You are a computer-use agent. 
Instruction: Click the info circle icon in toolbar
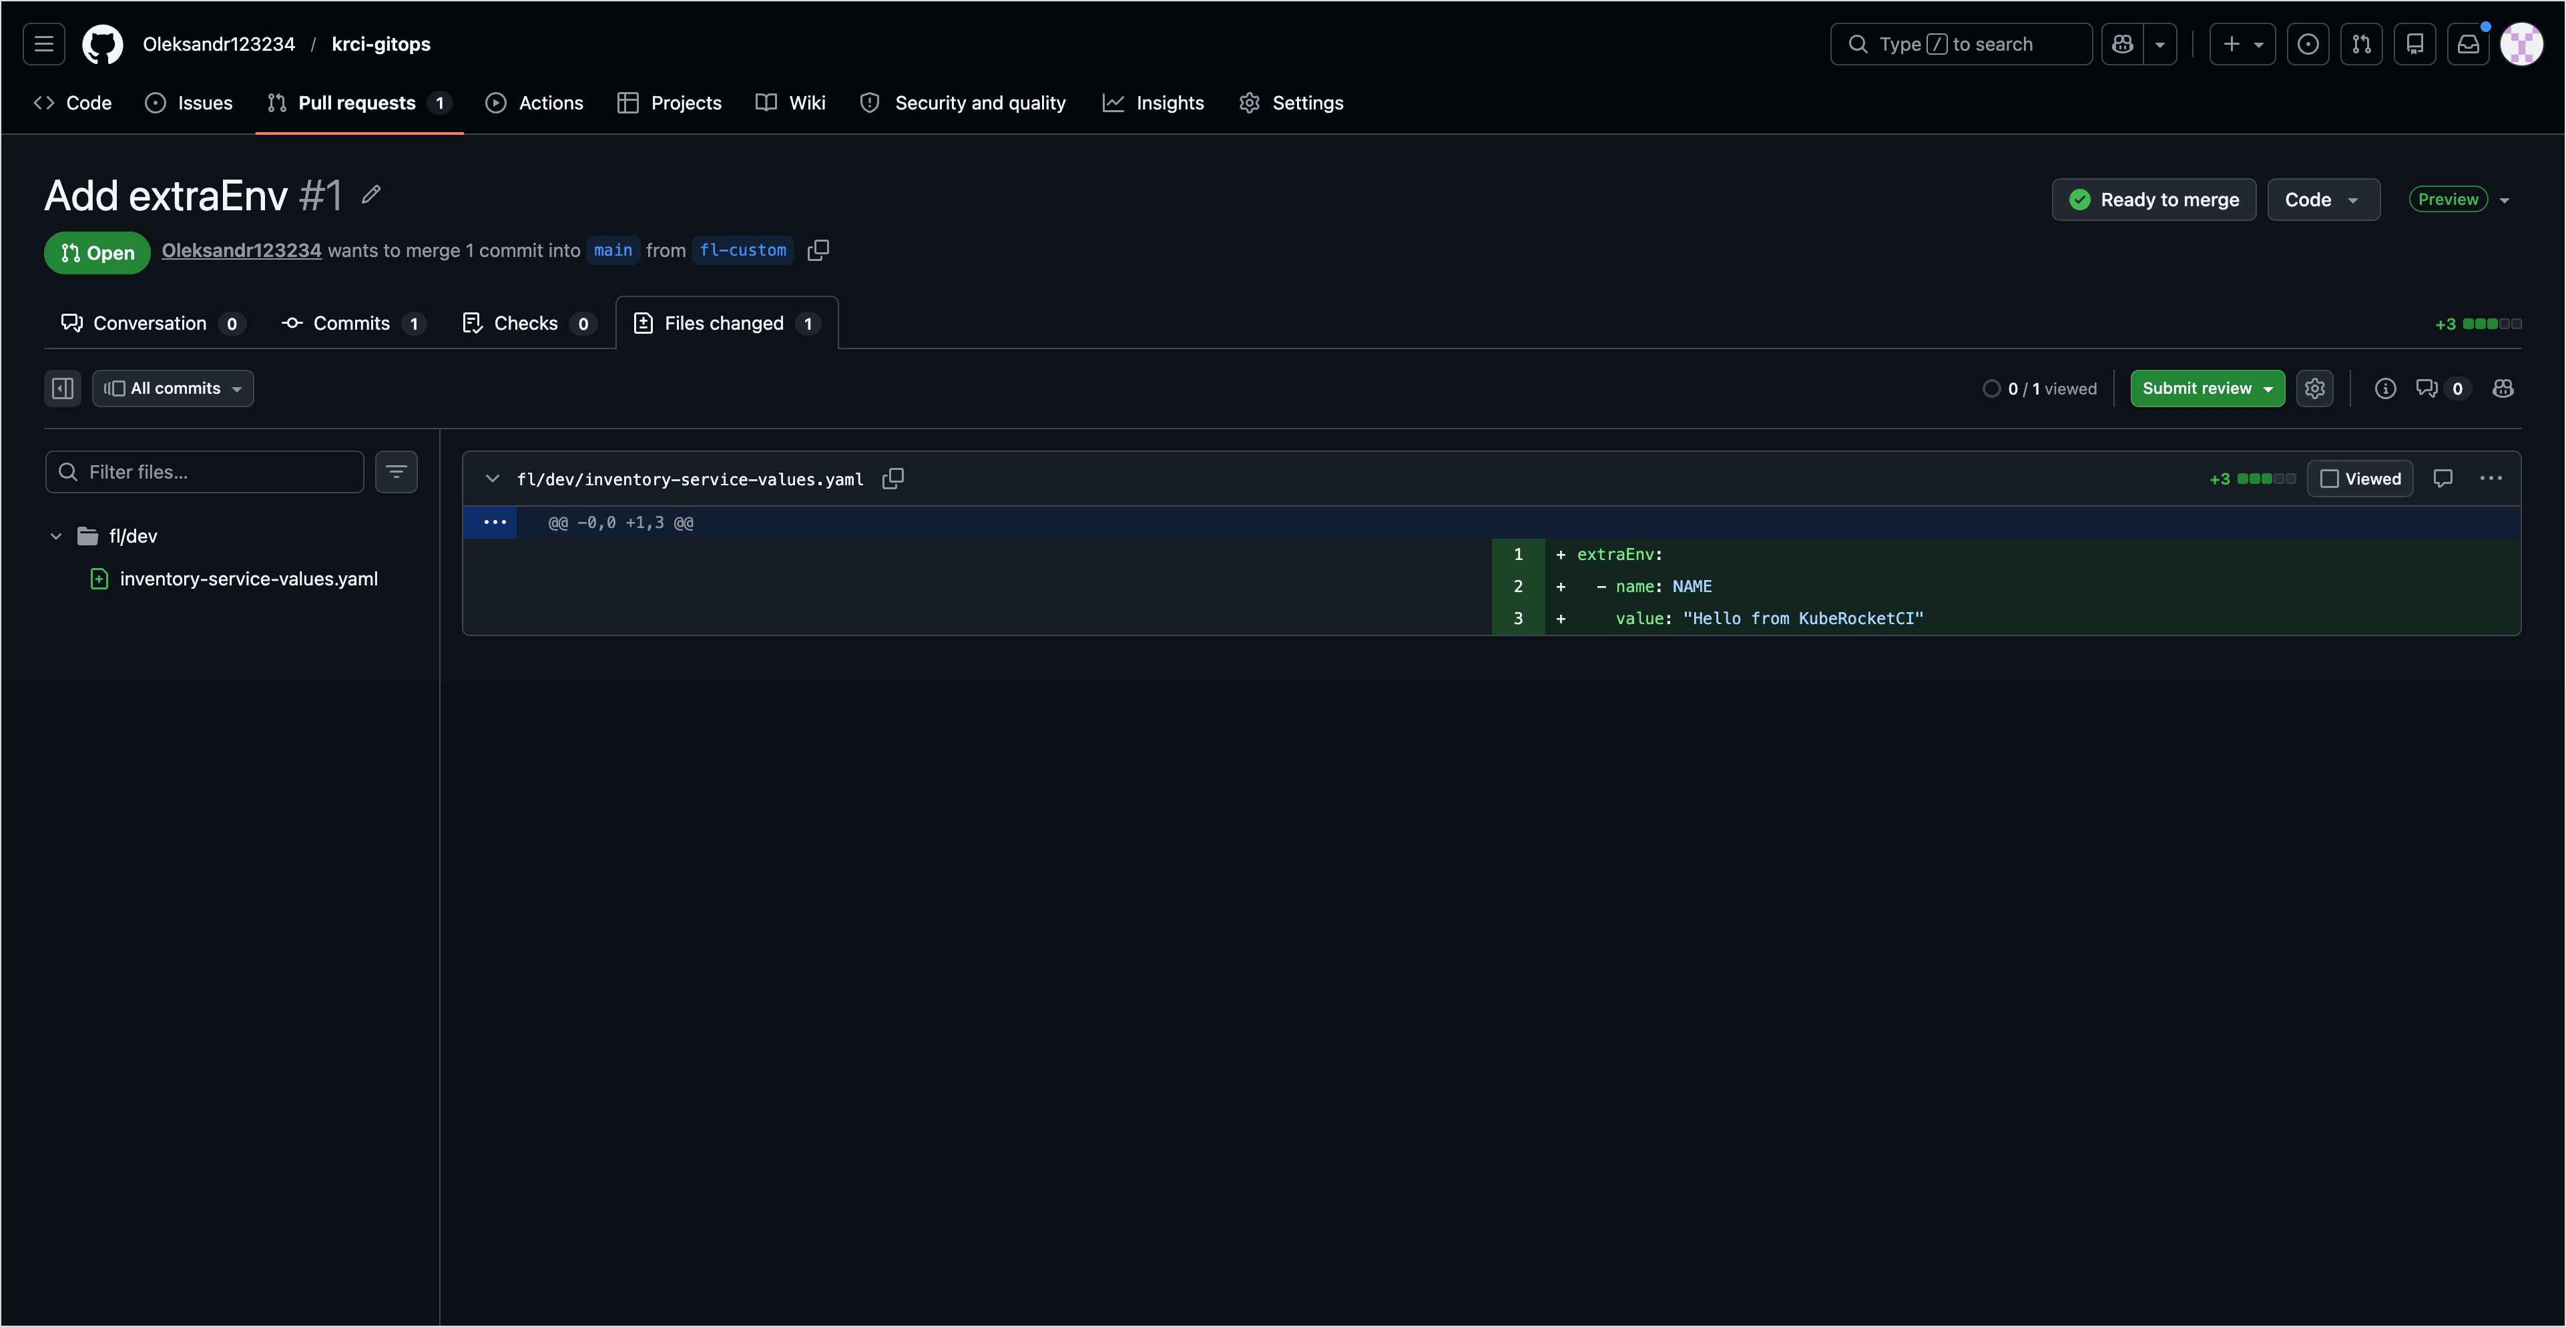click(2384, 388)
